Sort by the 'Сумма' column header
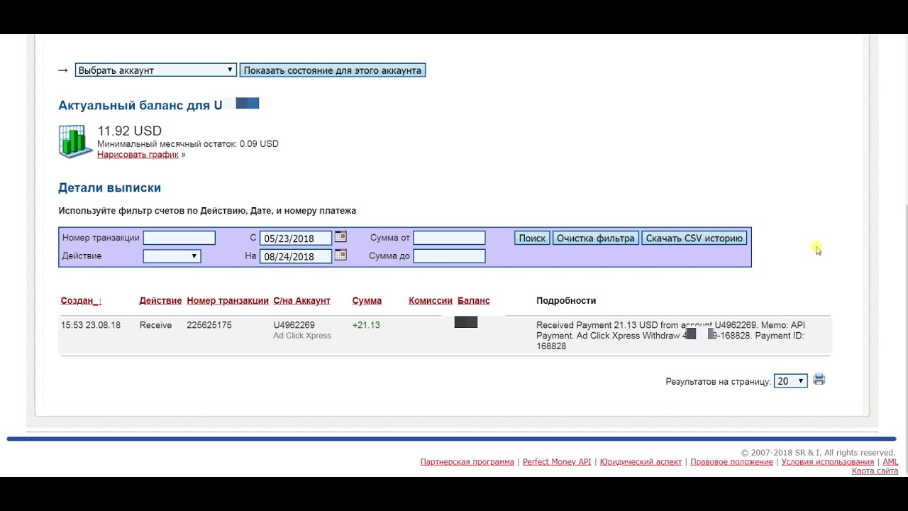This screenshot has height=511, width=908. [x=367, y=301]
